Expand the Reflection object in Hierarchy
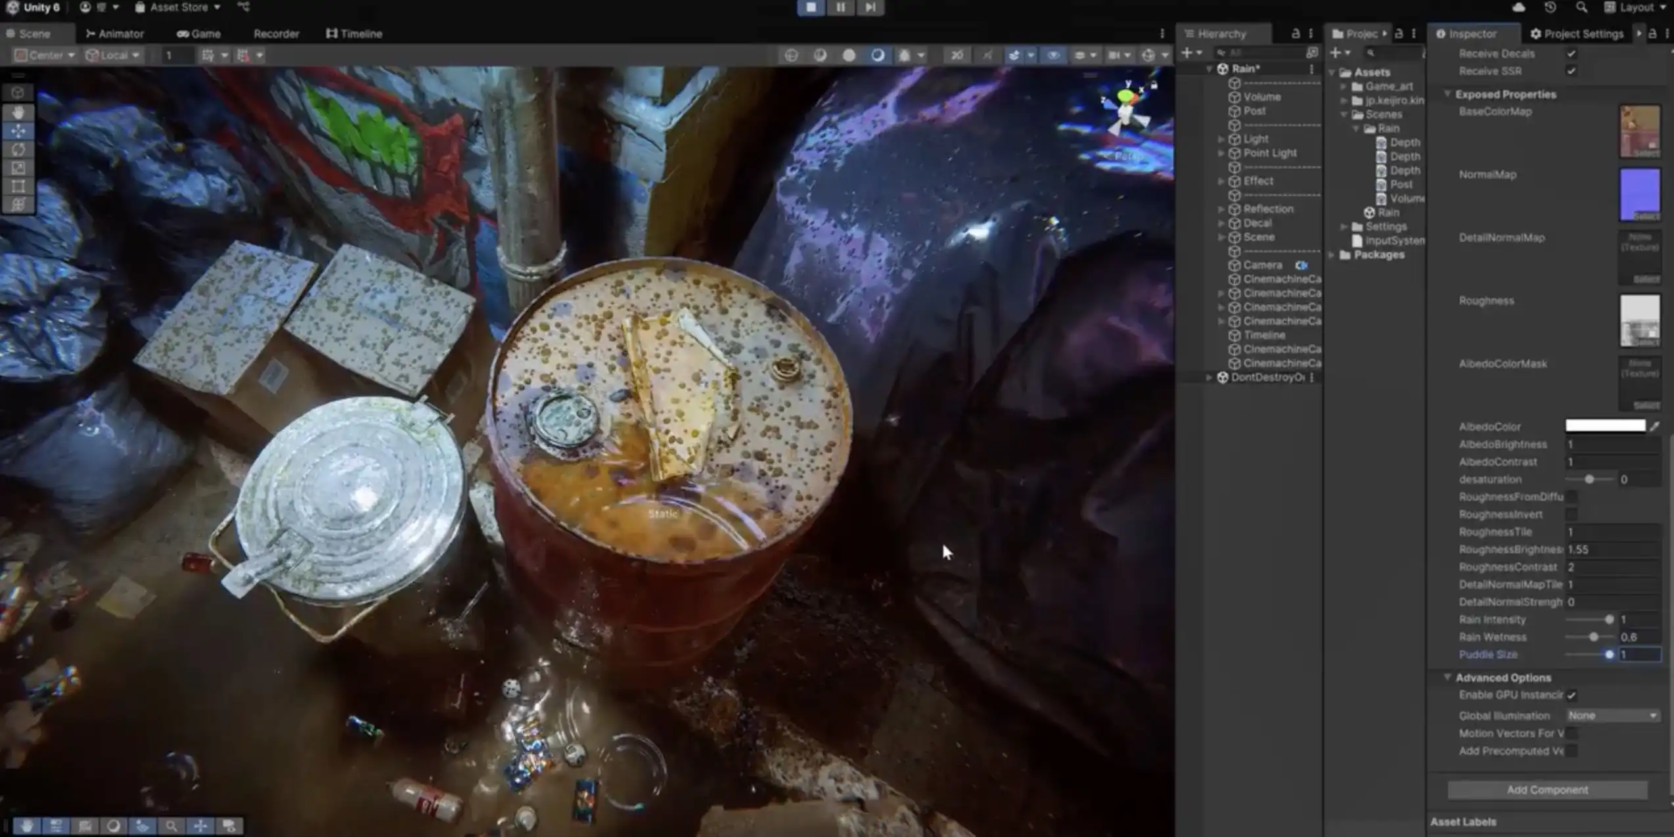The width and height of the screenshot is (1674, 837). [1221, 209]
